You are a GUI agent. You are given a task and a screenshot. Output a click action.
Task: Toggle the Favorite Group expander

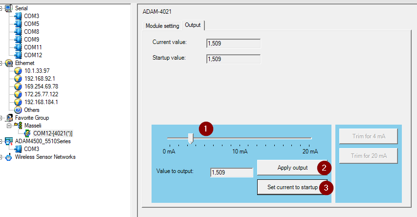coord(1,118)
